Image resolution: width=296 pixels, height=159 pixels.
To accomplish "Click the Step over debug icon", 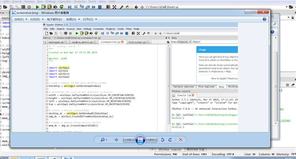I will click(x=76, y=7).
